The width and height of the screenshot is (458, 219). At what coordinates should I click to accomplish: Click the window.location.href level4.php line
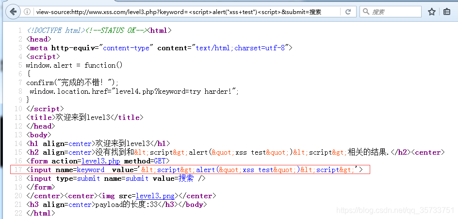[134, 91]
